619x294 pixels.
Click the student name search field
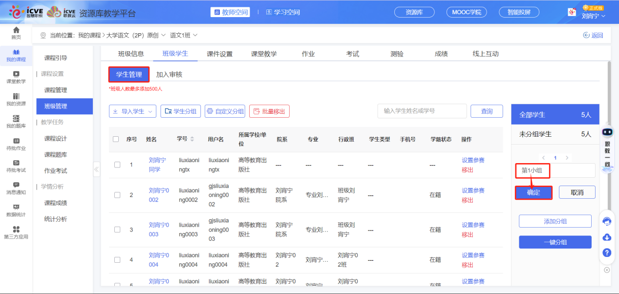422,111
